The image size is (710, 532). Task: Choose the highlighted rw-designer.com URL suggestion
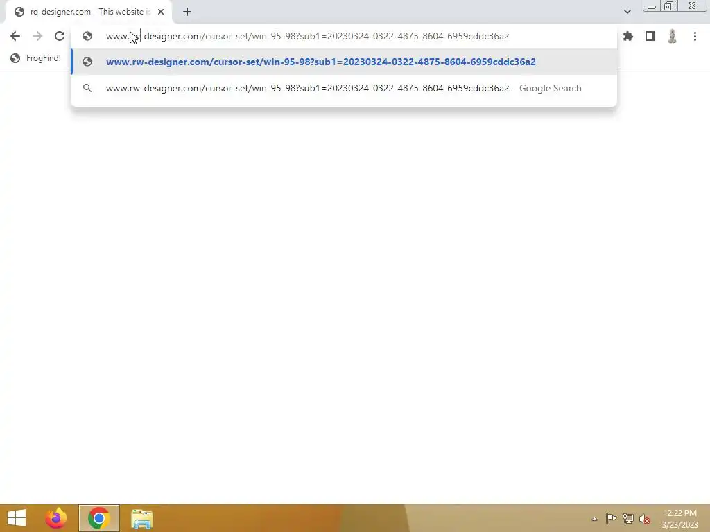pos(344,62)
